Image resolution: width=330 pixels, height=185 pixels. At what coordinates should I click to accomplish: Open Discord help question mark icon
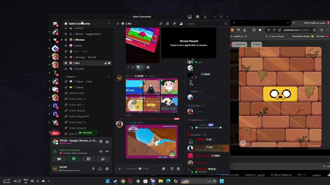point(197,17)
